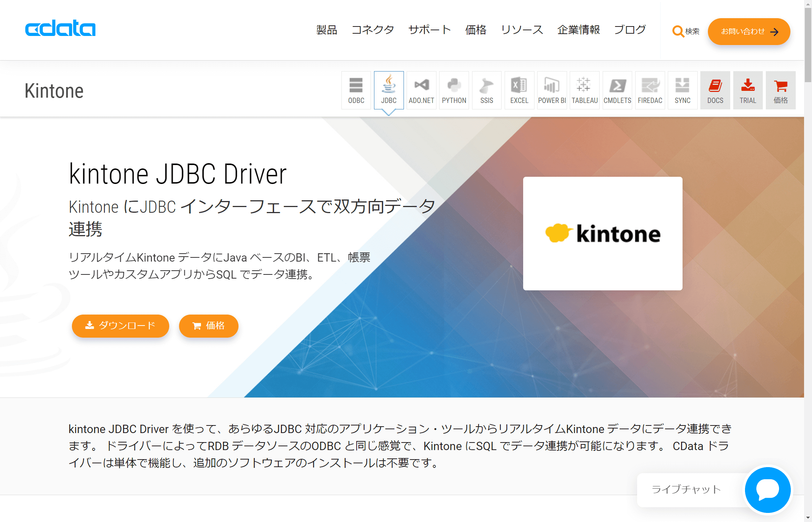Click the TRIAL download icon

pos(748,90)
